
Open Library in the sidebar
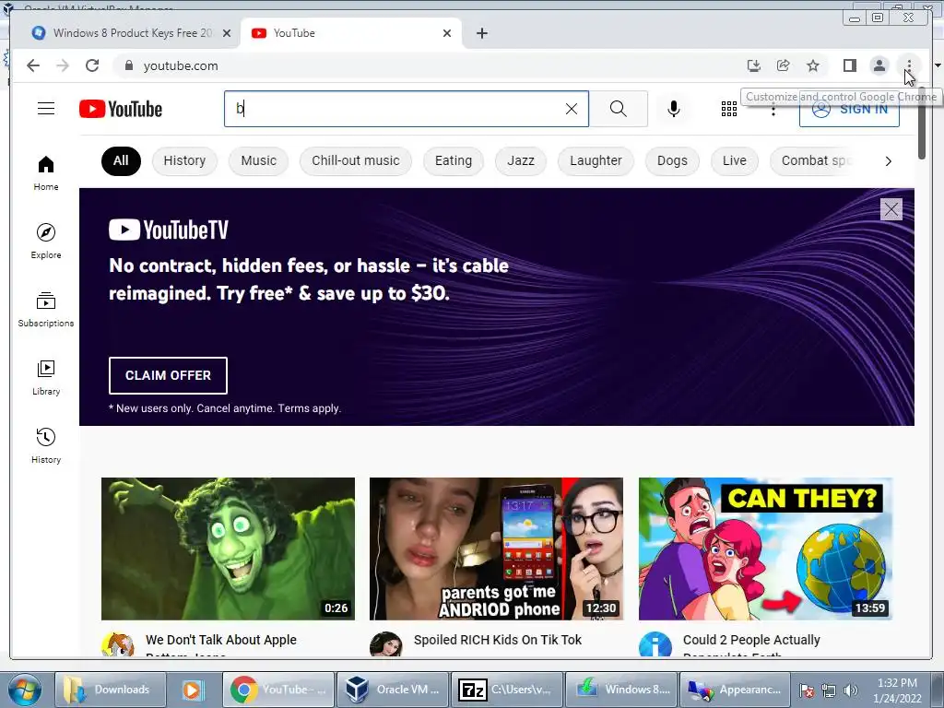(46, 377)
